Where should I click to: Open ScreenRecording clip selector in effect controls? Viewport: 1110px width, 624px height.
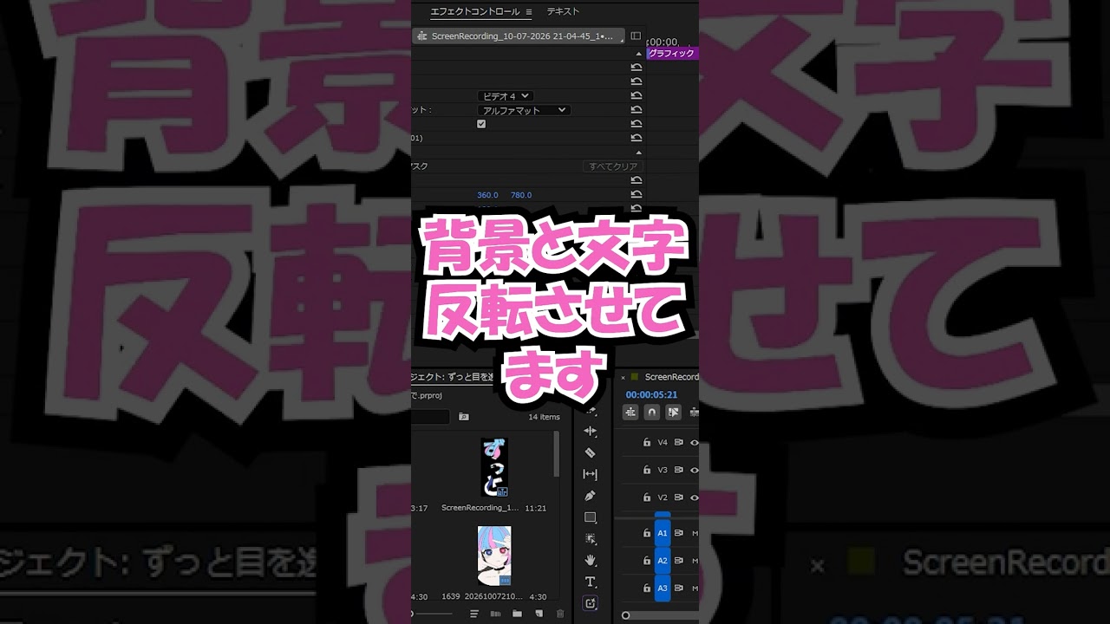pyautogui.click(x=519, y=36)
